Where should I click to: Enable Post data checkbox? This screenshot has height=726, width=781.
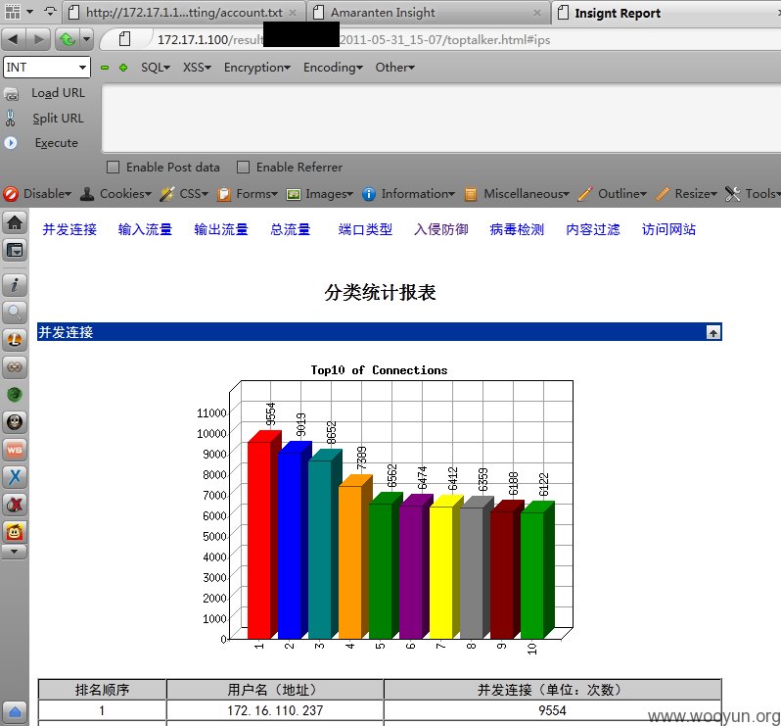pyautogui.click(x=114, y=167)
